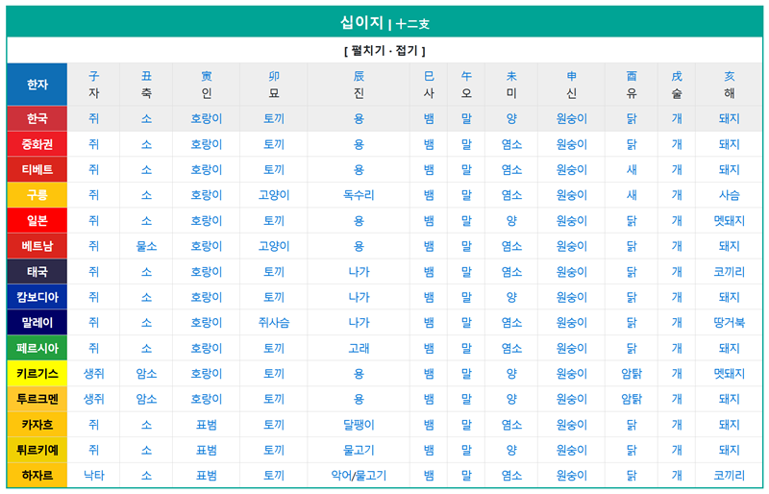This screenshot has width=769, height=494.
Task: Select the 키르기스 row label
Action: pyautogui.click(x=37, y=374)
